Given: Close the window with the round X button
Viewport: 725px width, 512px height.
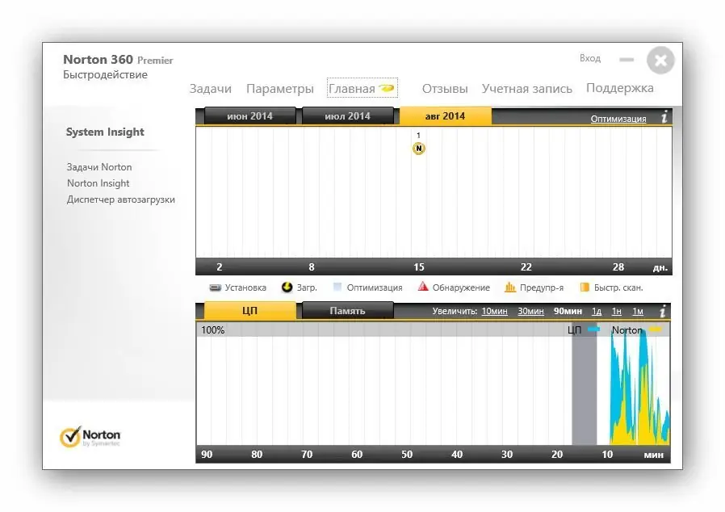Looking at the screenshot, I should pyautogui.click(x=660, y=60).
